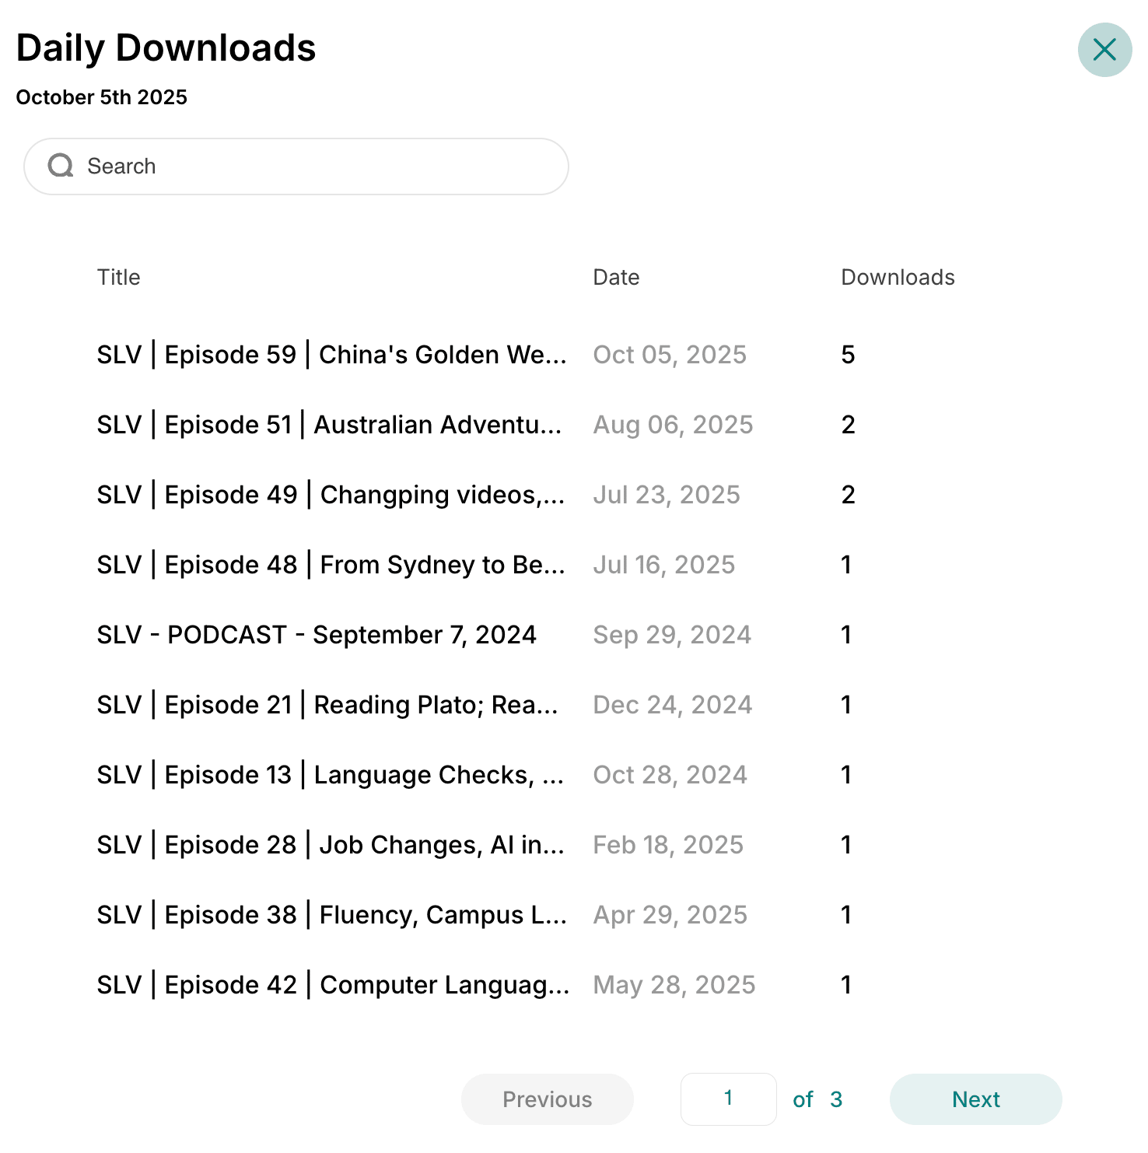Sort by the Title column header
The height and width of the screenshot is (1153, 1148).
pos(118,278)
